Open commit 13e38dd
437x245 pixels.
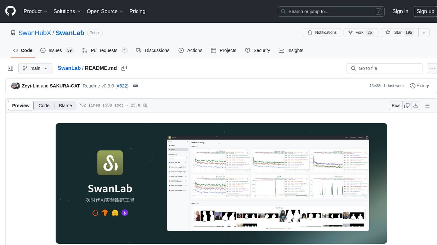[x=377, y=86]
